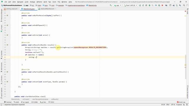Viewport: 189px width, 106px height.
Task: Click the example breadcrumb in navigation bar
Action: tap(60, 5)
